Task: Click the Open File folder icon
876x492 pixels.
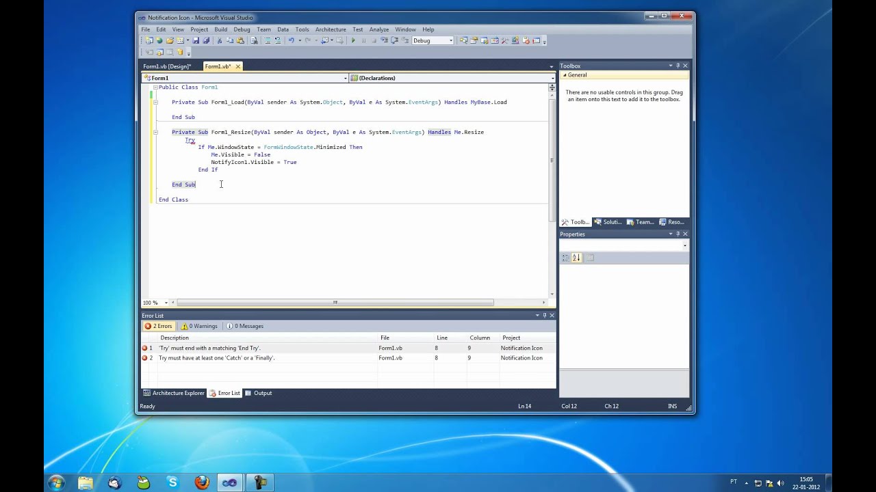Action: [170, 40]
